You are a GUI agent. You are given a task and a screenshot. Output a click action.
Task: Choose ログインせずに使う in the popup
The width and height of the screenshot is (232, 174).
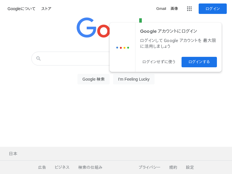159,62
